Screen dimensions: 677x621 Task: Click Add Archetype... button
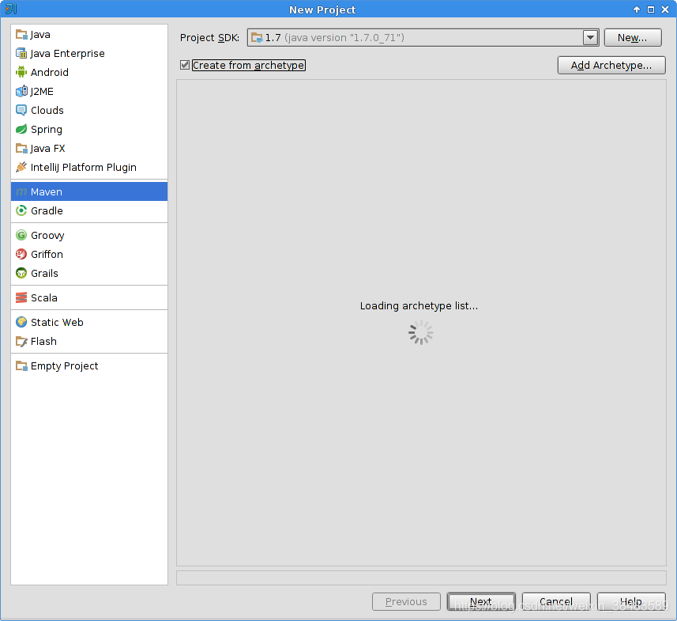pyautogui.click(x=611, y=66)
